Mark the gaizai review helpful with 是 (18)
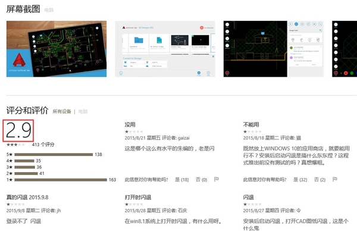The width and height of the screenshot is (357, 231). point(181,180)
